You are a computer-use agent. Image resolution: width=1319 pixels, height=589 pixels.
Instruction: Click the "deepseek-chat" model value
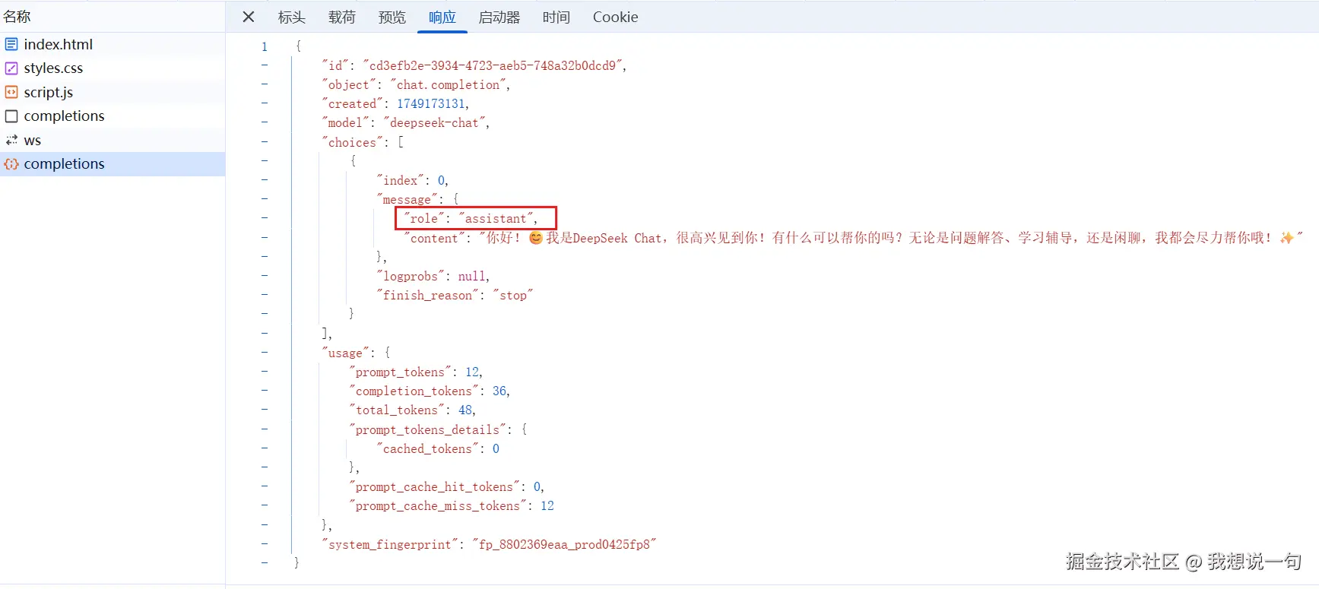(435, 122)
